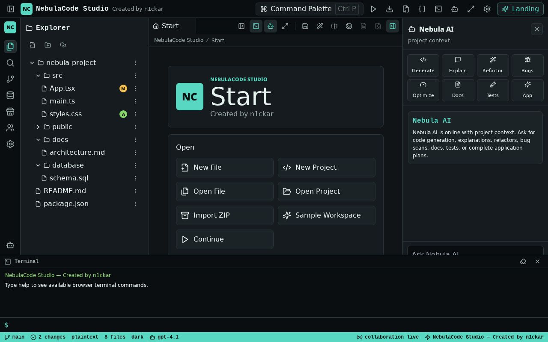Toggle the terminal panel in the editor toolbar
The image size is (548, 342).
pyautogui.click(x=256, y=26)
